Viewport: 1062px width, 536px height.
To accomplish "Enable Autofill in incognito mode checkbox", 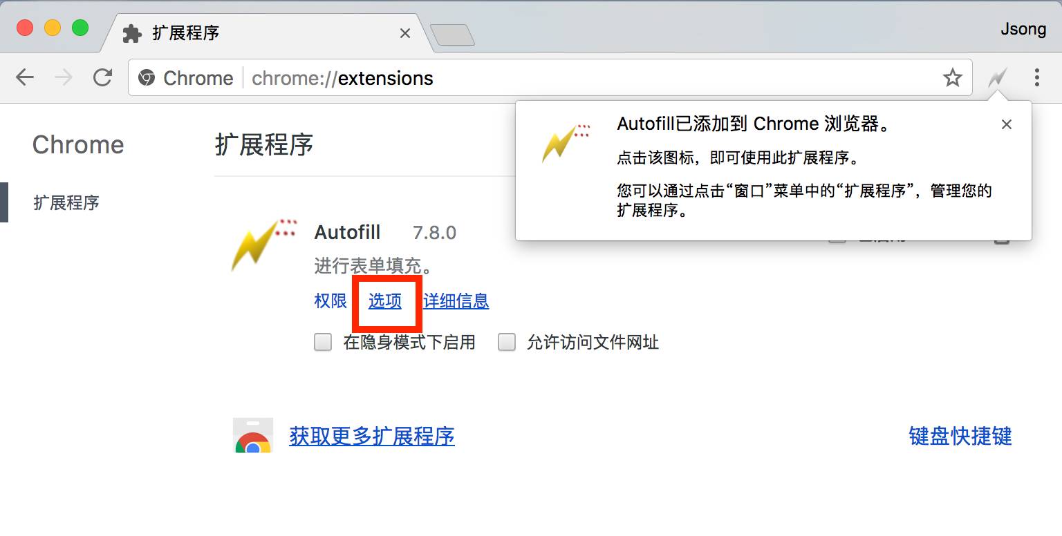I will (323, 343).
